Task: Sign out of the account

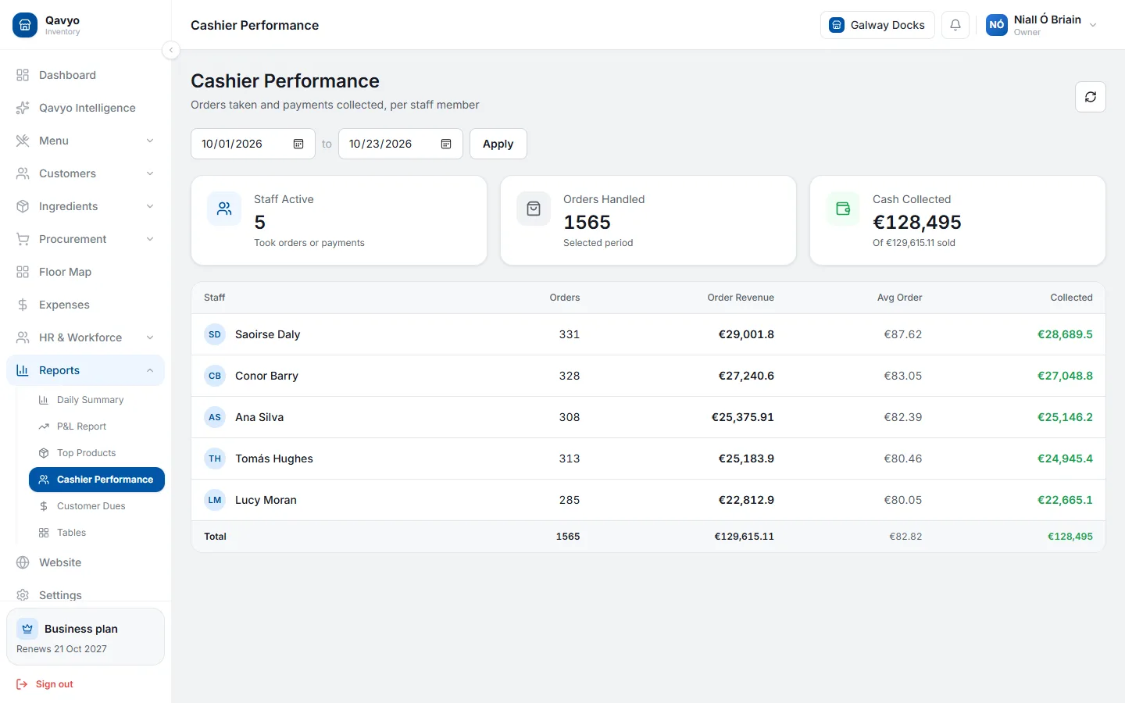Action: [45, 684]
